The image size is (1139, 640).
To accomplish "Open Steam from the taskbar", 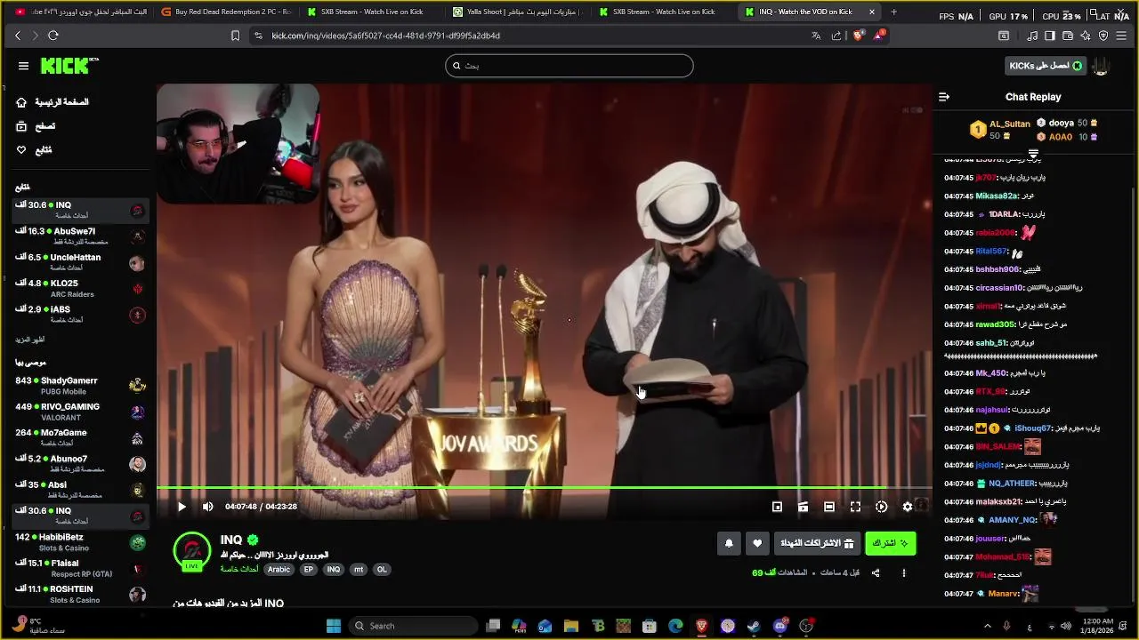I will click(754, 626).
